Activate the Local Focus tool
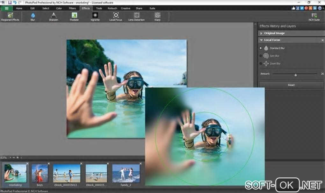Viewport: 325px width, 193px height. point(116,17)
